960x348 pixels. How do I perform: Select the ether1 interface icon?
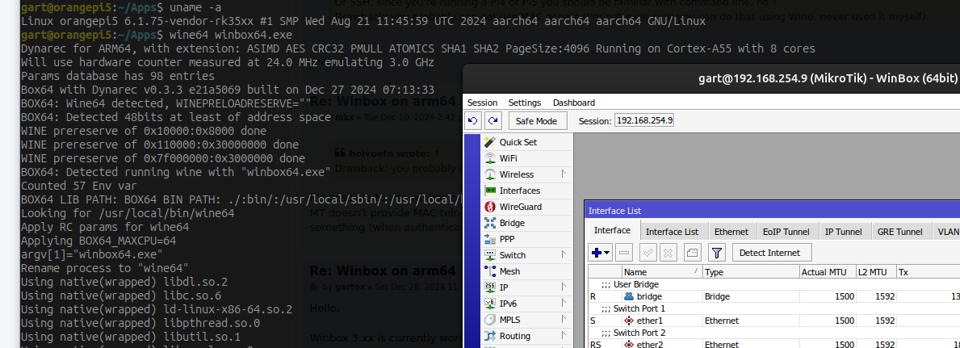tap(629, 321)
